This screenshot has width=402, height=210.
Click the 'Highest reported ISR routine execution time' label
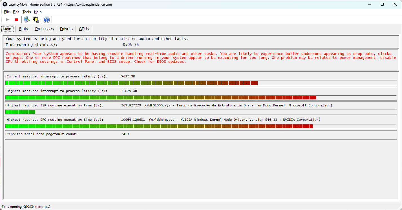54,105
